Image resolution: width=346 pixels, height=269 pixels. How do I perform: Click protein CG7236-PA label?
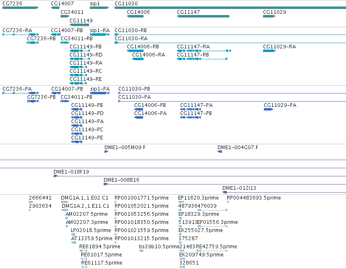point(17,89)
